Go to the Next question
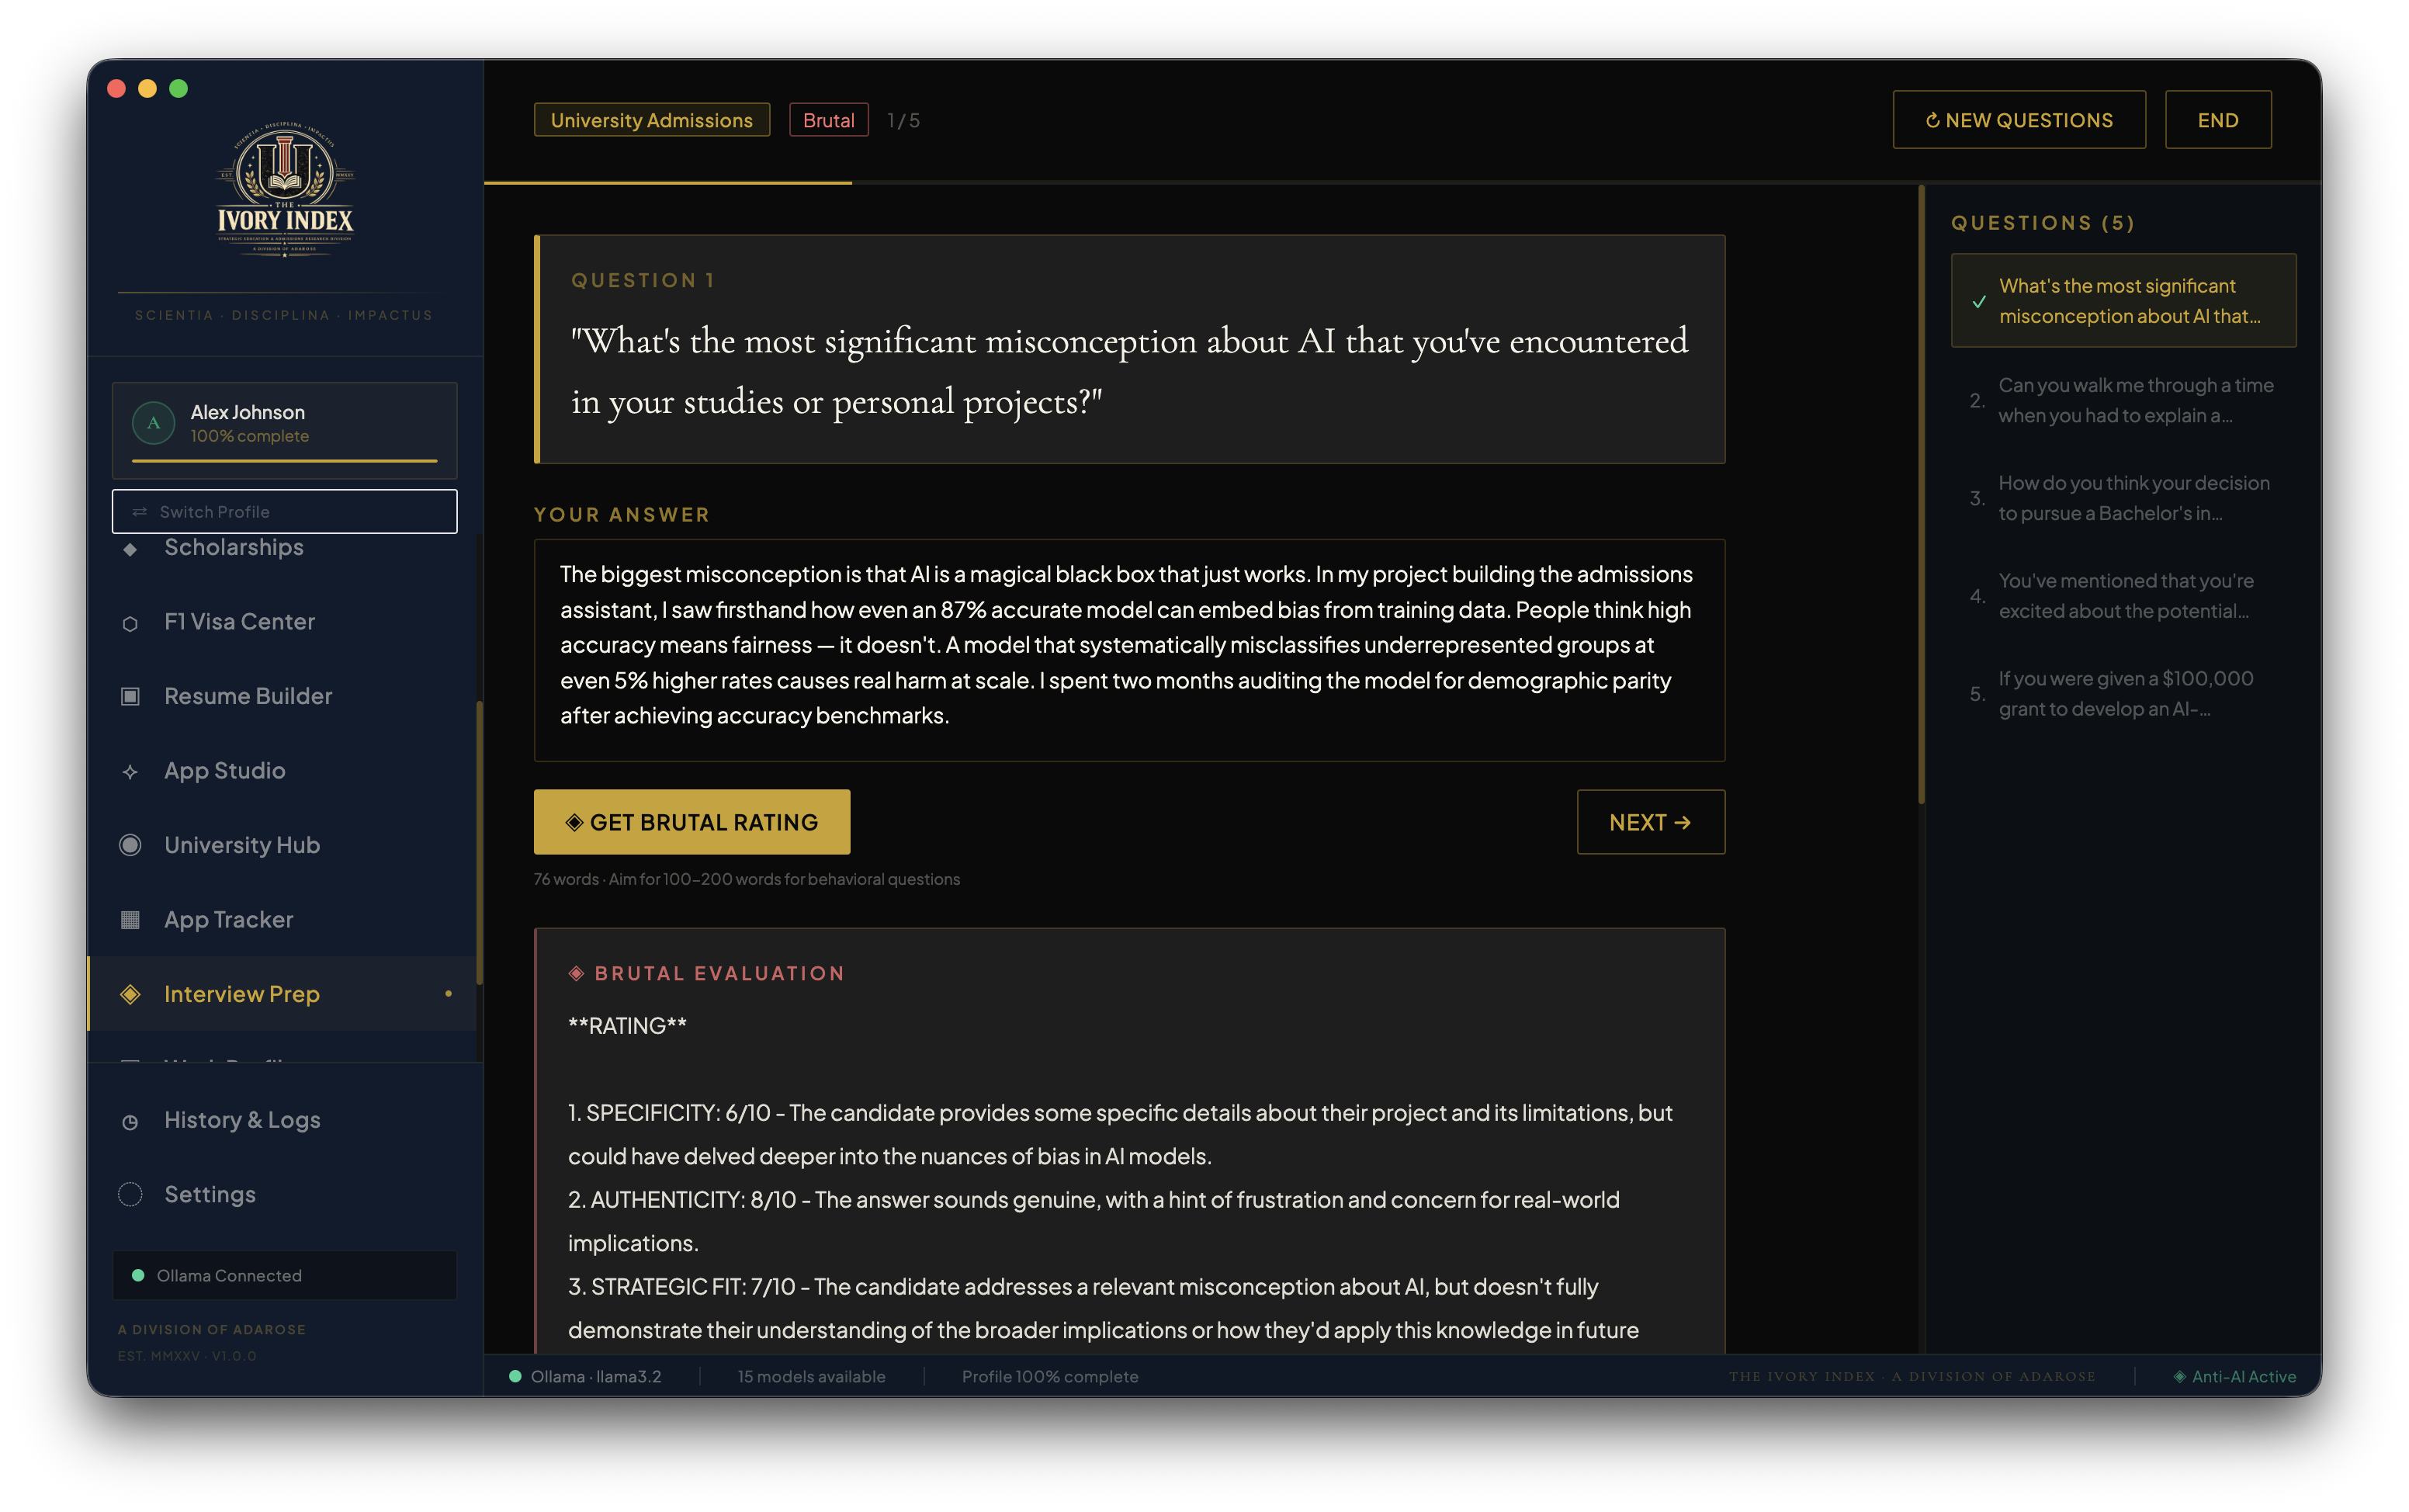This screenshot has width=2409, height=1512. (x=1650, y=822)
